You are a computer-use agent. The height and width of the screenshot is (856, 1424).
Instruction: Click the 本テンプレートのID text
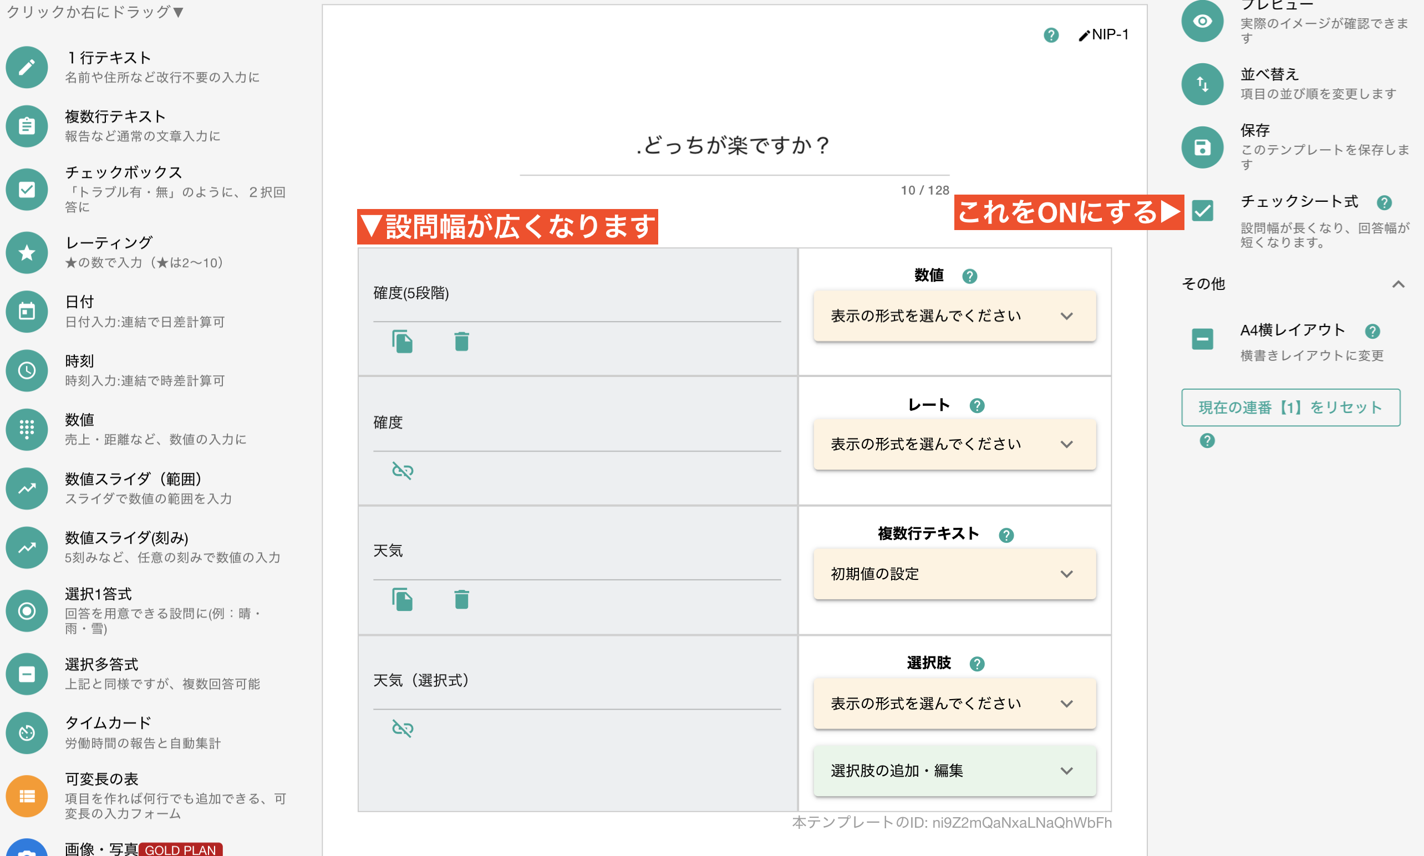tap(952, 823)
